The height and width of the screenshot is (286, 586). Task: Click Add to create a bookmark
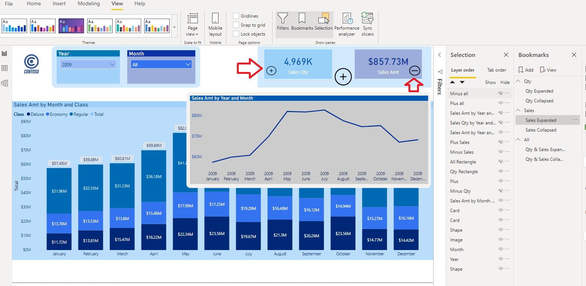pos(526,70)
